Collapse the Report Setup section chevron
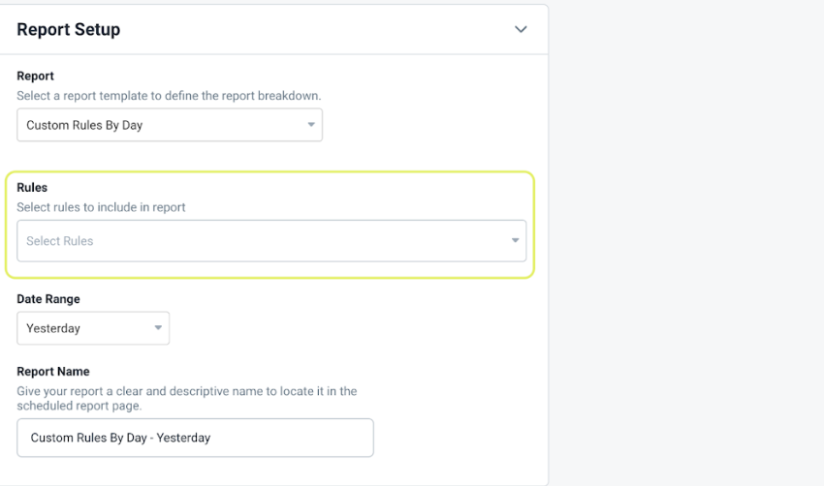The height and width of the screenshot is (486, 824). [521, 29]
